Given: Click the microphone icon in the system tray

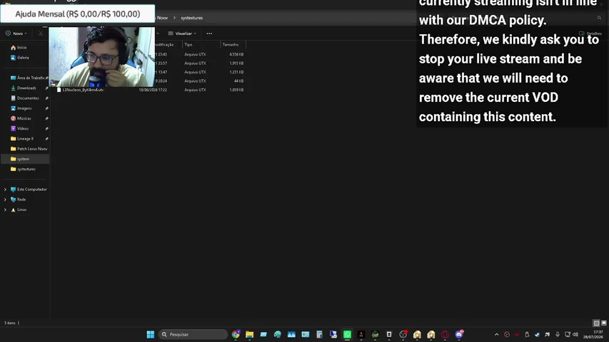Looking at the screenshot, I should click(558, 334).
